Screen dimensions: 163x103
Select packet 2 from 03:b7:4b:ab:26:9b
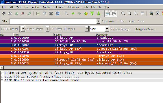coord(81,41)
